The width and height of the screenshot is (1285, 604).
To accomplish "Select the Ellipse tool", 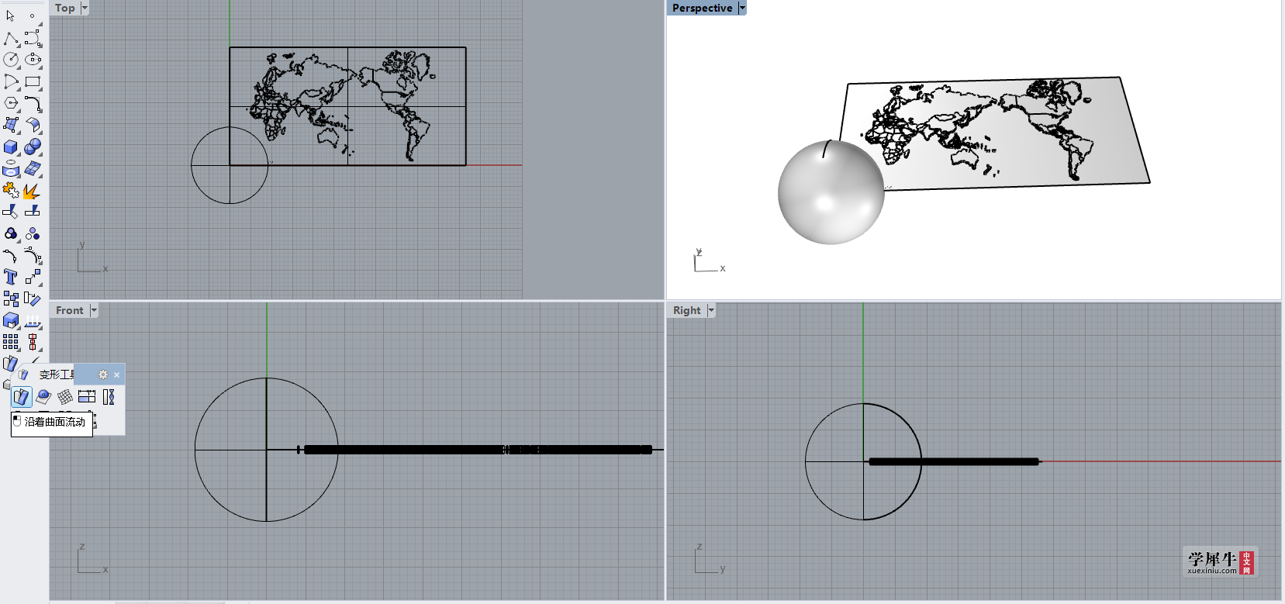I will [33, 60].
